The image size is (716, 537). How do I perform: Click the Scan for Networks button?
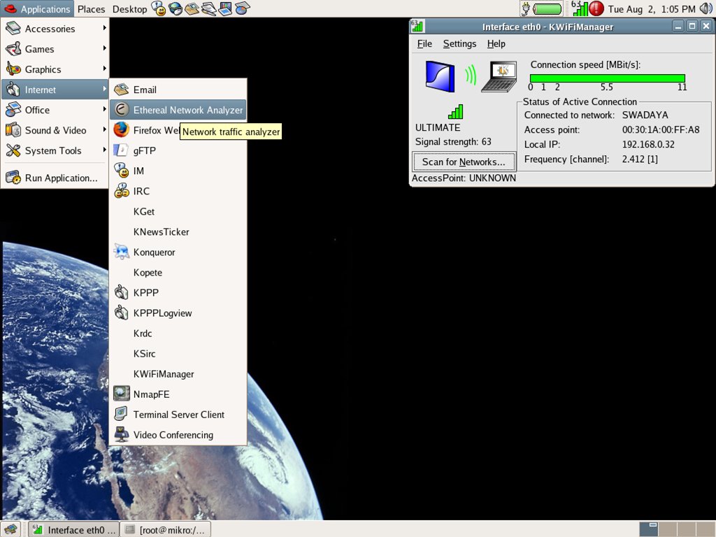pos(464,162)
